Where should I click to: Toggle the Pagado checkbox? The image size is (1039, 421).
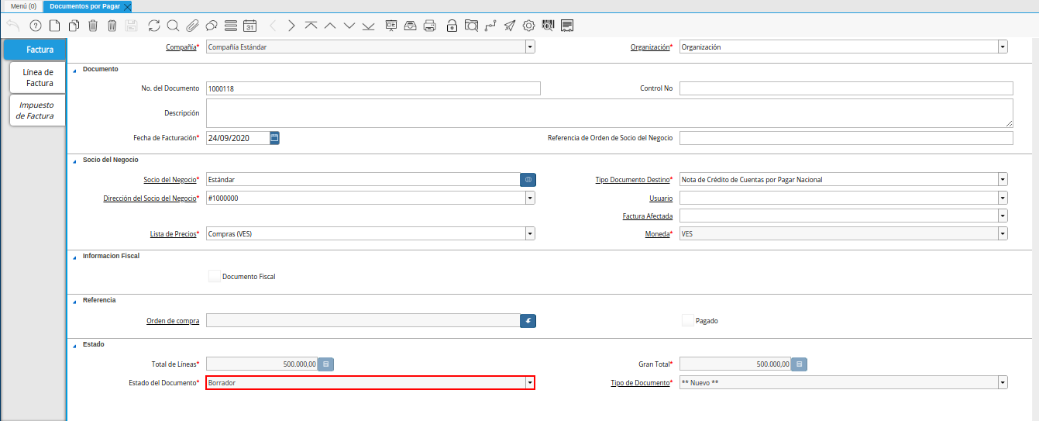pyautogui.click(x=687, y=320)
